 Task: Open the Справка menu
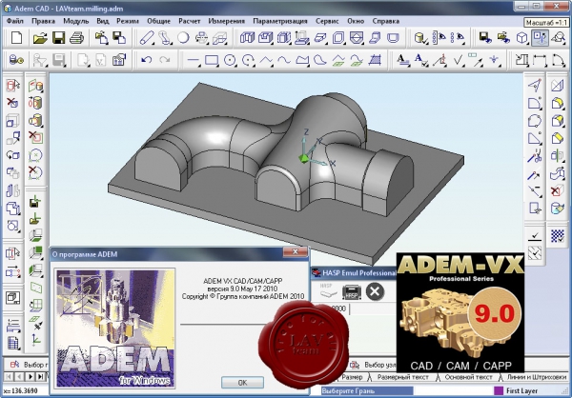point(385,21)
